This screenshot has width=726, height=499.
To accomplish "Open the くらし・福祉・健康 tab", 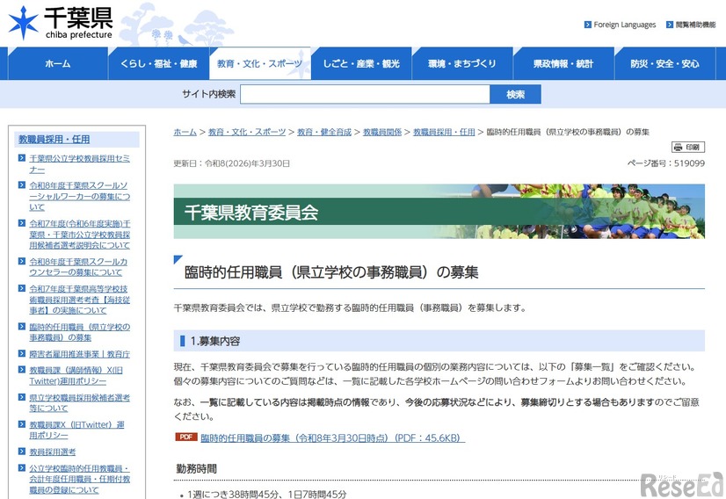I will coord(159,63).
